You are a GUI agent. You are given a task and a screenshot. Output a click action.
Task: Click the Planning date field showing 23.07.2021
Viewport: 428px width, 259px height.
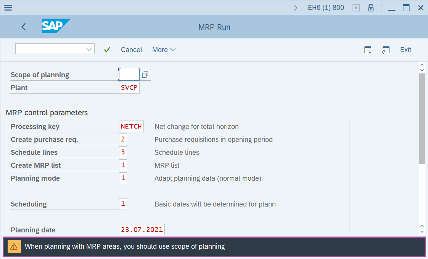[142, 229]
